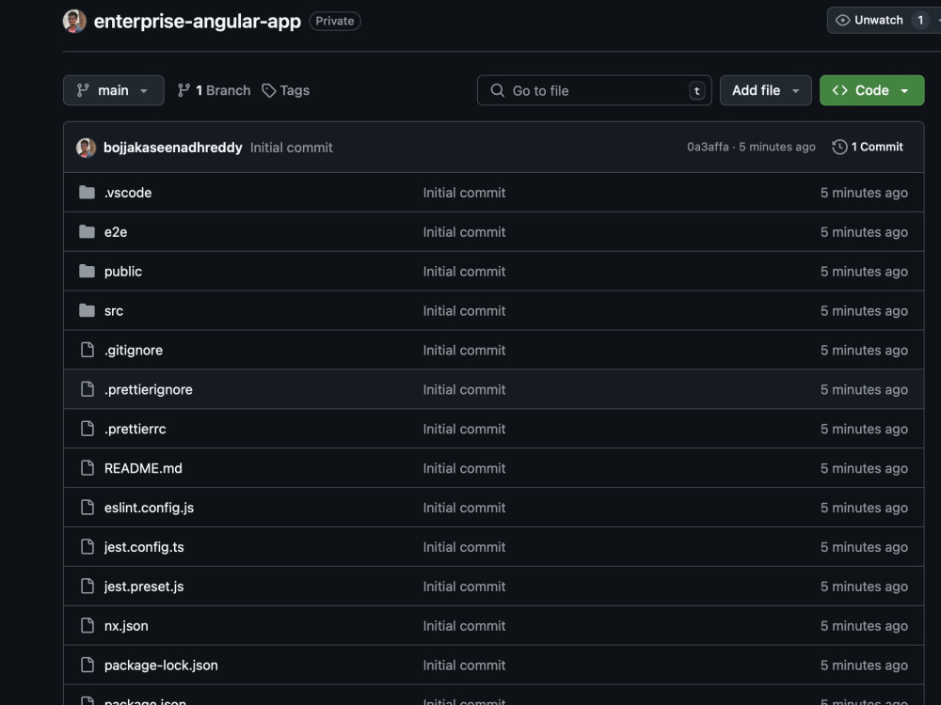Open the Tags link
This screenshot has height=705, width=941.
pyautogui.click(x=286, y=90)
